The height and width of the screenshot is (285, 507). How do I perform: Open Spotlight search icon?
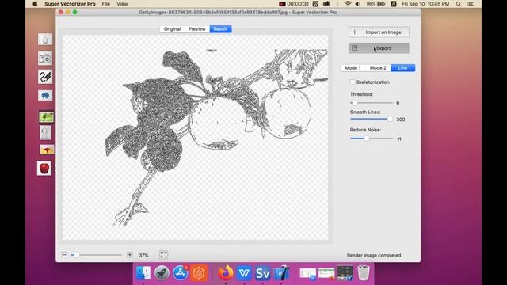[459, 4]
